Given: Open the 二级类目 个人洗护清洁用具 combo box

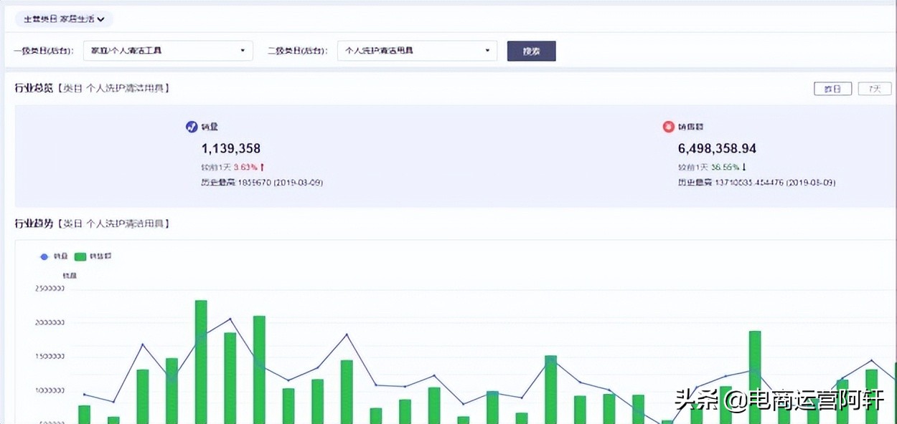Looking at the screenshot, I should point(416,51).
